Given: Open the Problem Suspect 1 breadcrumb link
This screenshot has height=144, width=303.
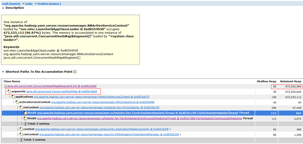Looking at the screenshot, I should tap(49, 3).
